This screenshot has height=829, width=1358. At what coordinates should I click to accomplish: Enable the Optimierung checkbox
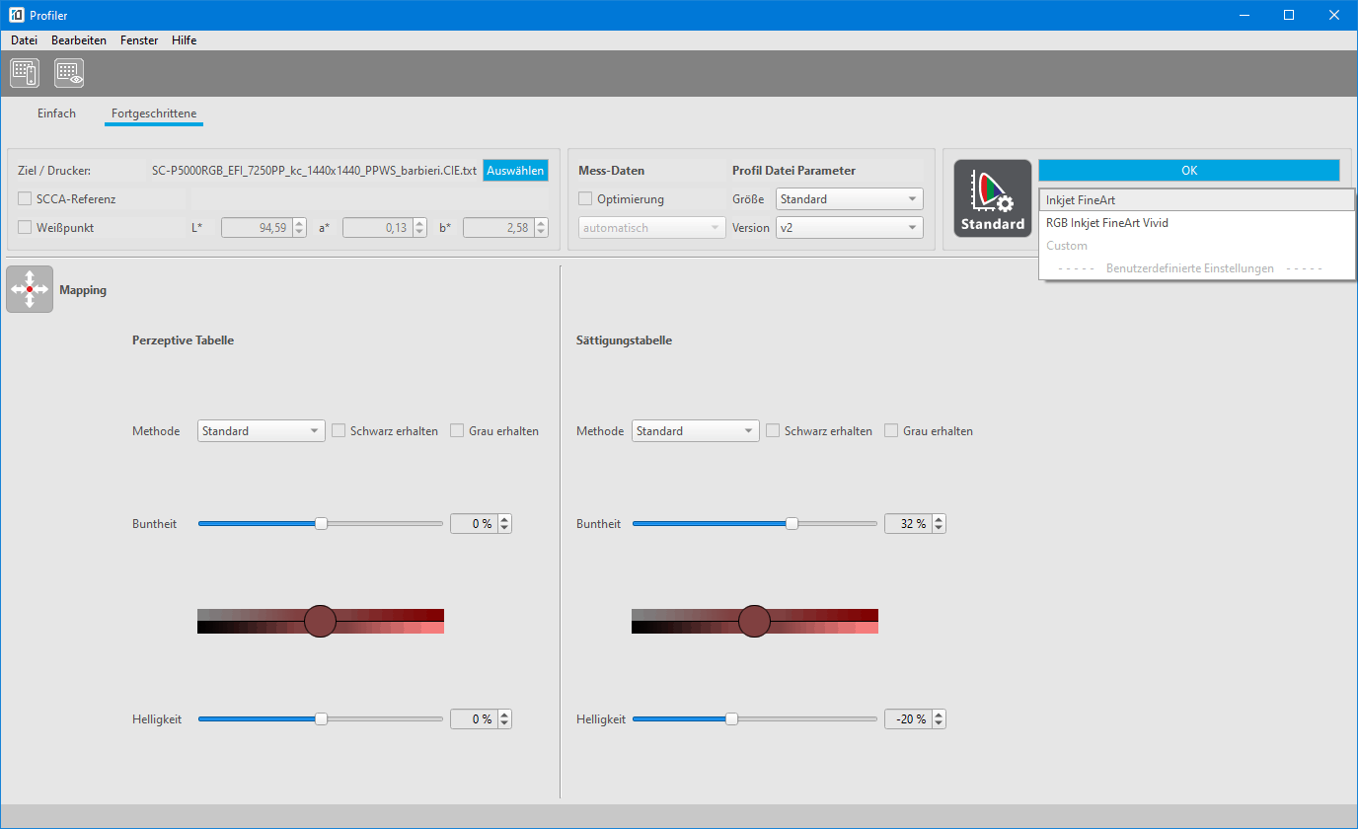585,199
